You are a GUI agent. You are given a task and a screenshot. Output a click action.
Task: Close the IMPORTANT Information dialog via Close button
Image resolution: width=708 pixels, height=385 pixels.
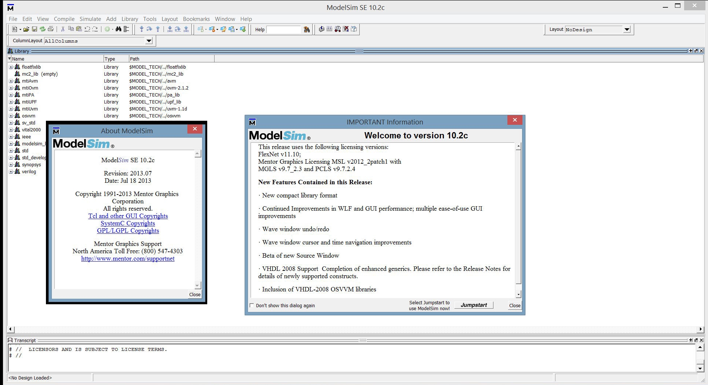(514, 305)
